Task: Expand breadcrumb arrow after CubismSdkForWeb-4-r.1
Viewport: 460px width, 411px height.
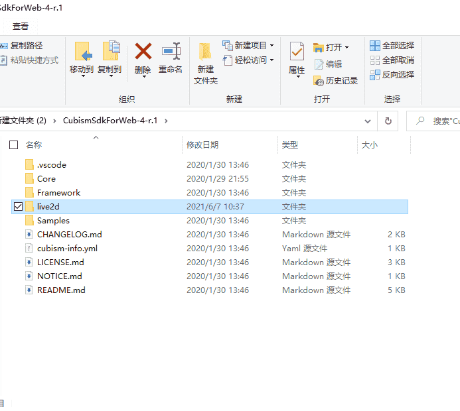Action: (x=166, y=121)
